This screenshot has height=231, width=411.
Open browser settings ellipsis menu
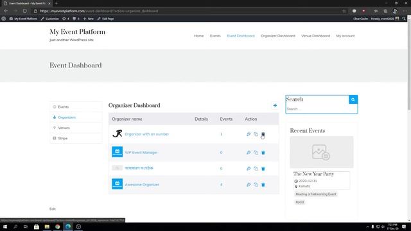pyautogui.click(x=405, y=11)
